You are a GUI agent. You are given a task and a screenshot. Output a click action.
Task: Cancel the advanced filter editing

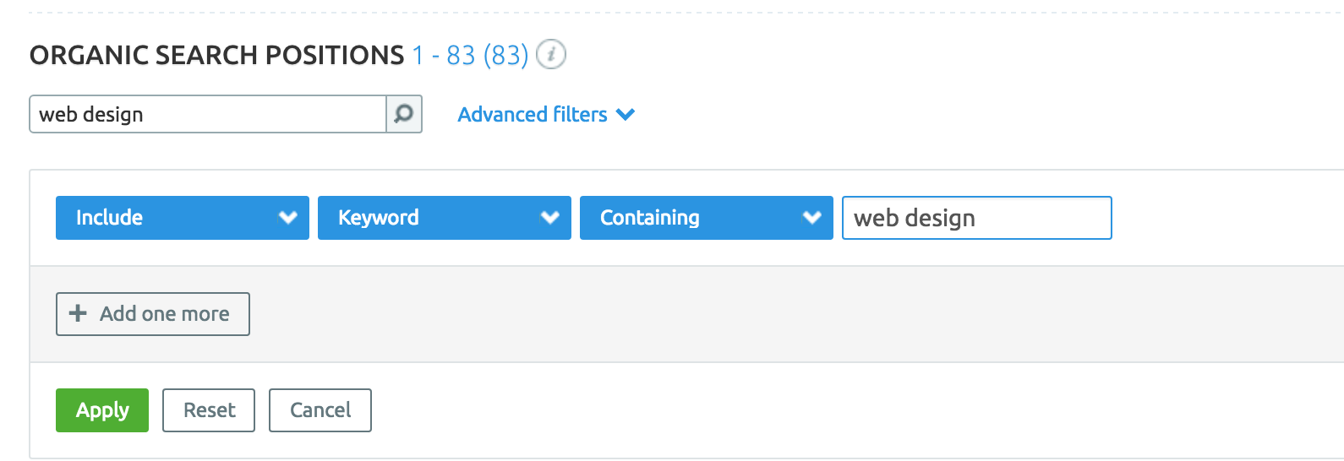[x=320, y=410]
